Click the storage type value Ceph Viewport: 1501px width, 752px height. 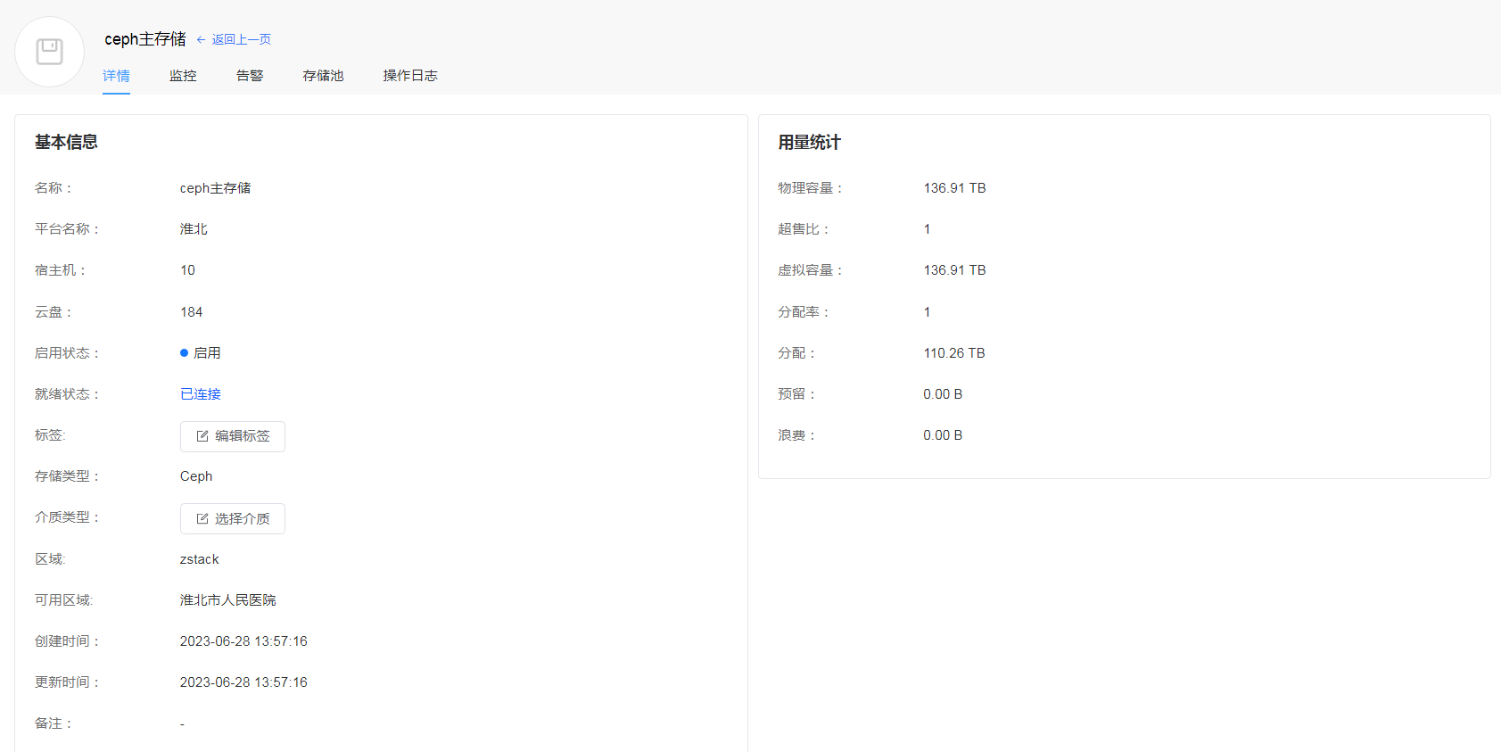click(x=196, y=476)
